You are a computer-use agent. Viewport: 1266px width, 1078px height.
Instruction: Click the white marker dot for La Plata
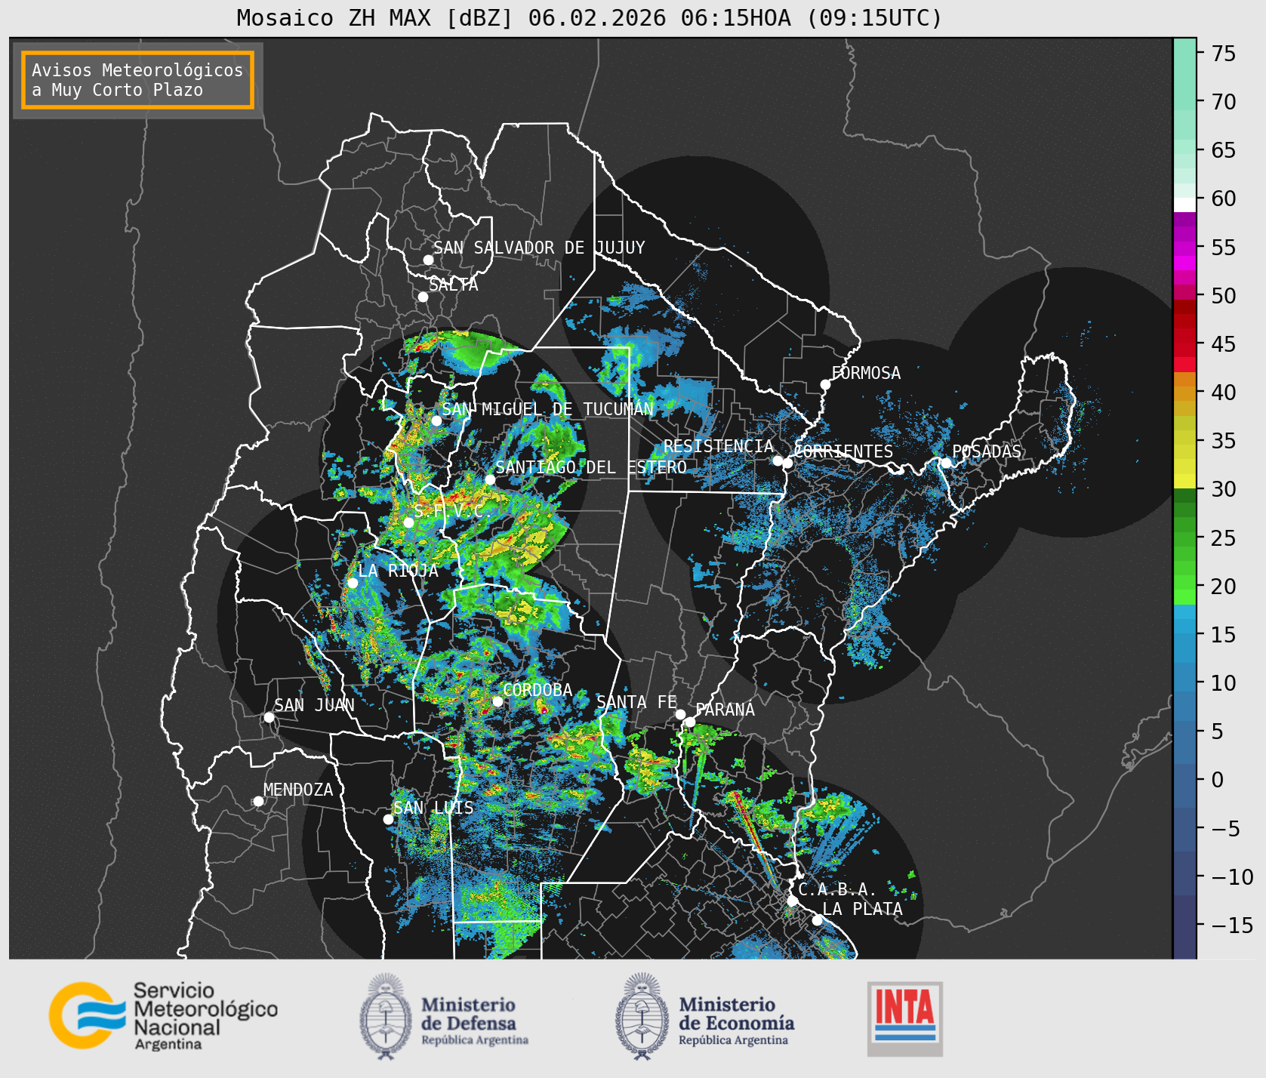(817, 920)
